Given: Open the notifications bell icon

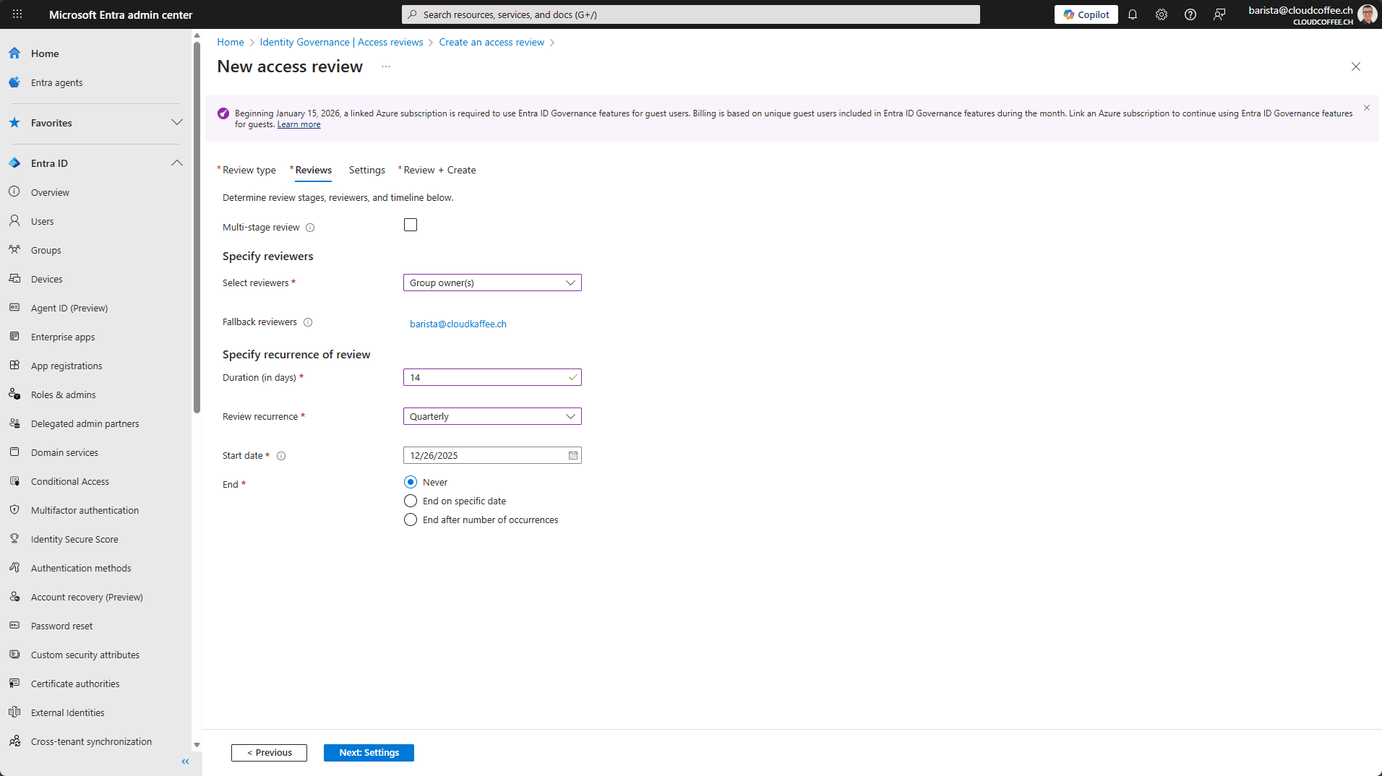Looking at the screenshot, I should tap(1133, 14).
